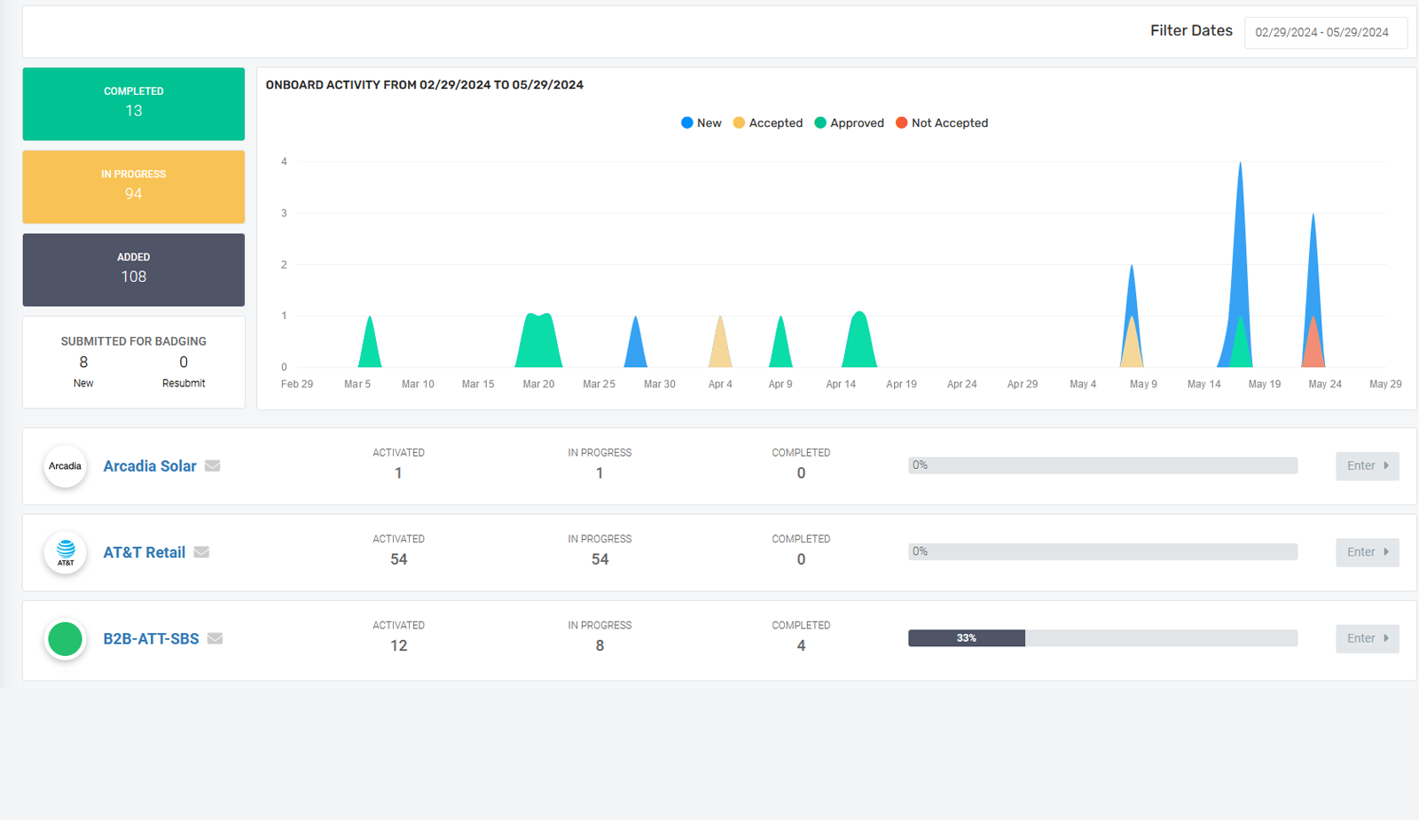This screenshot has height=820, width=1419.
Task: Click the envelope icon beside AT&T Retail
Action: pyautogui.click(x=201, y=552)
